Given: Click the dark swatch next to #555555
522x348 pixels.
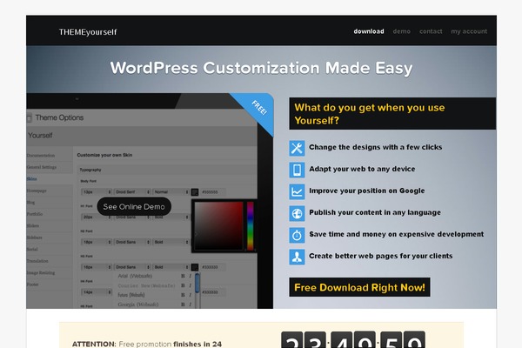Looking at the screenshot, I should 195,192.
